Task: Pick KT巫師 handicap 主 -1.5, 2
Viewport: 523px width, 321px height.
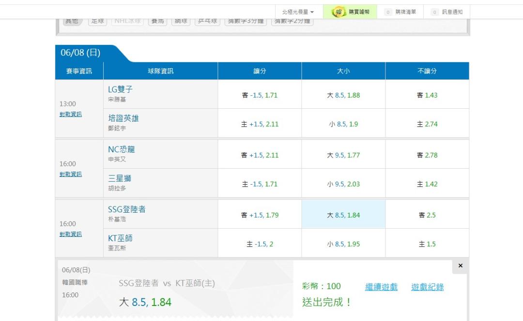Action: 260,244
